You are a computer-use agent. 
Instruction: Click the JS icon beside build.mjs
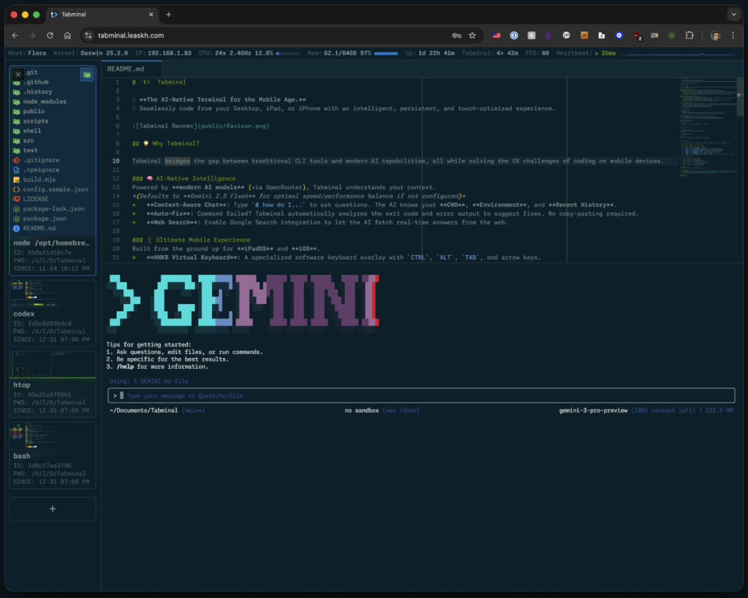tap(16, 179)
